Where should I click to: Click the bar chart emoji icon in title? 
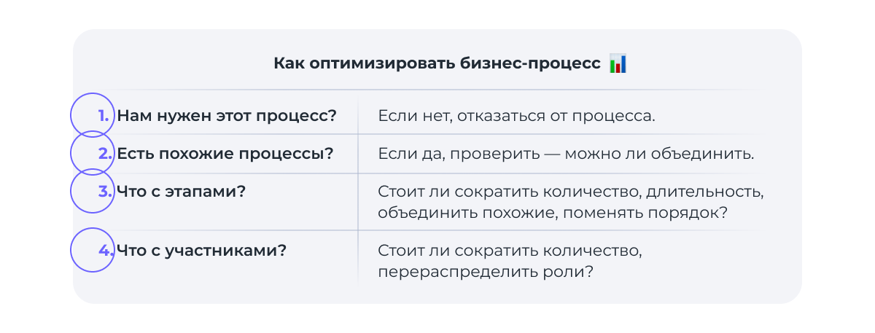(x=618, y=63)
